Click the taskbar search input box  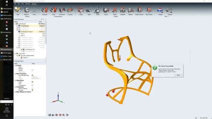point(5,101)
